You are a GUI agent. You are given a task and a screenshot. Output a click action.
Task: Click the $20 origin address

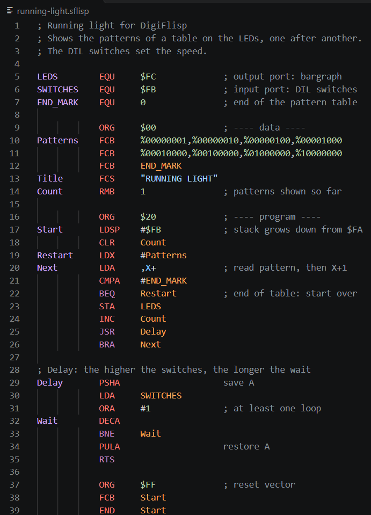(148, 217)
